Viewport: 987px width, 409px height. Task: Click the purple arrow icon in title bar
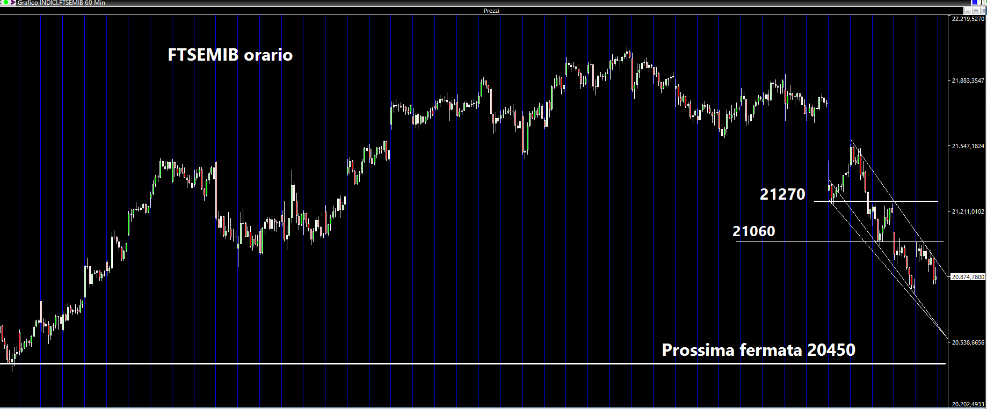click(13, 3)
